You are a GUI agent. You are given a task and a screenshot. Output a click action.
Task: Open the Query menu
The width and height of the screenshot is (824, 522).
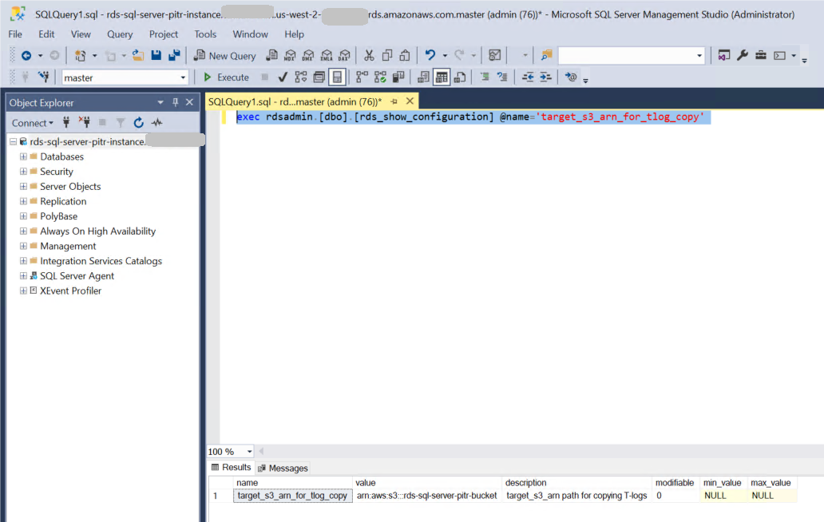120,34
